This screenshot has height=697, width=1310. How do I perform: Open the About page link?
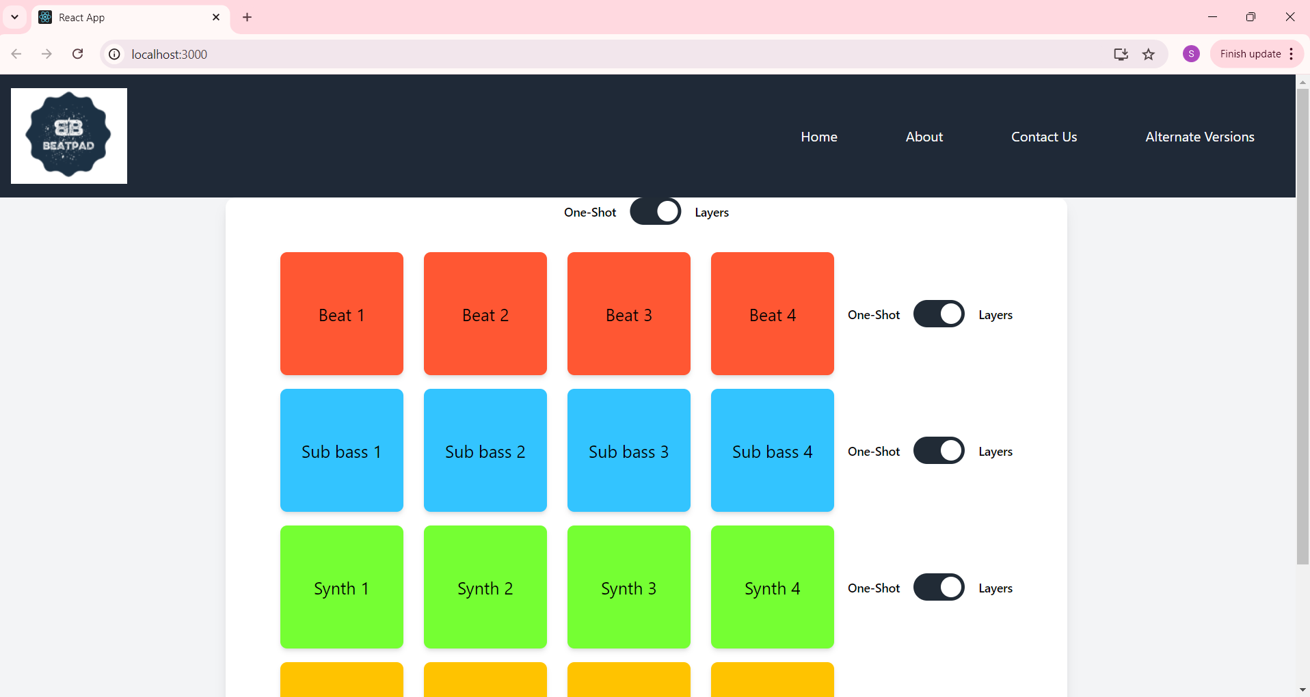tap(924, 137)
